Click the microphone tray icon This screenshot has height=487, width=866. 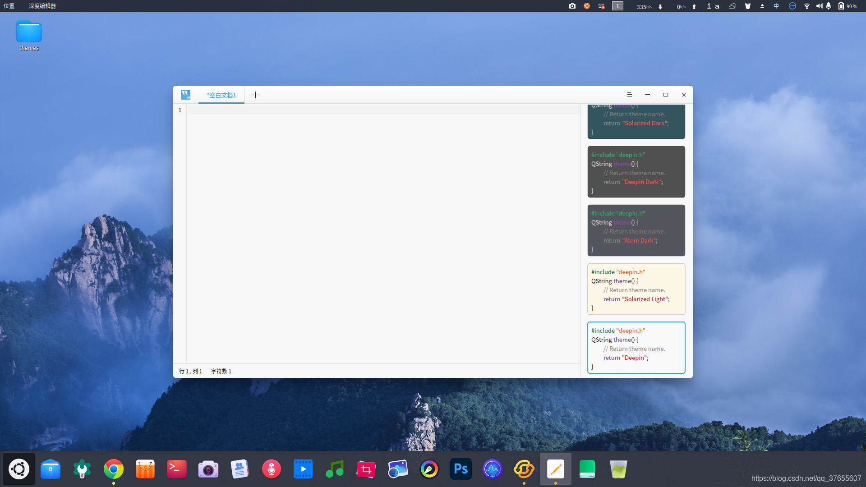[829, 6]
